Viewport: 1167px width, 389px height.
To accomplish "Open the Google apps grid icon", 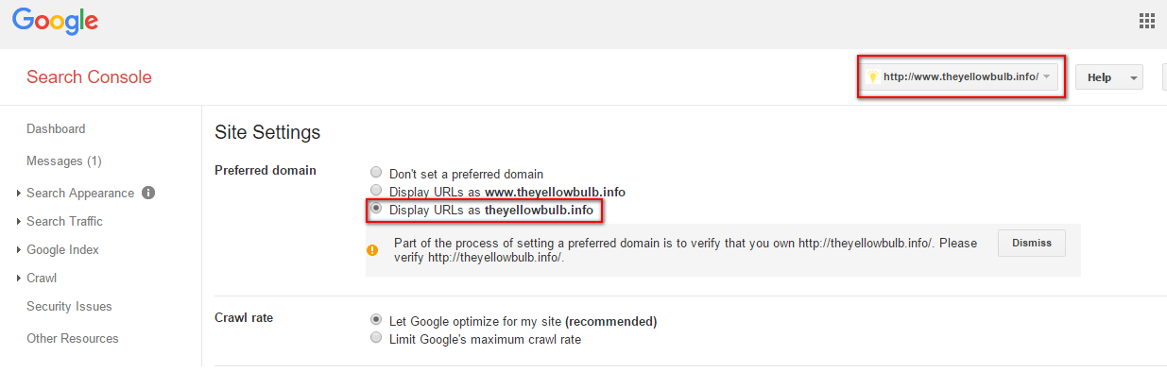I will click(1147, 22).
